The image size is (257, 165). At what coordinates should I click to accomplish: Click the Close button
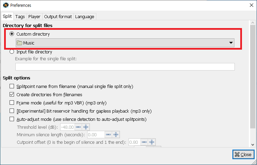click(243, 154)
